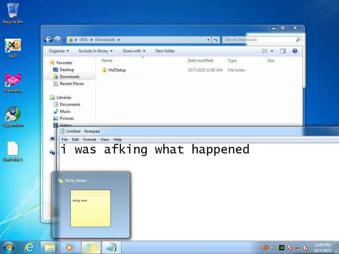Select Desktop in the navigation pane
Viewport: 339px width, 254px height.
click(67, 70)
